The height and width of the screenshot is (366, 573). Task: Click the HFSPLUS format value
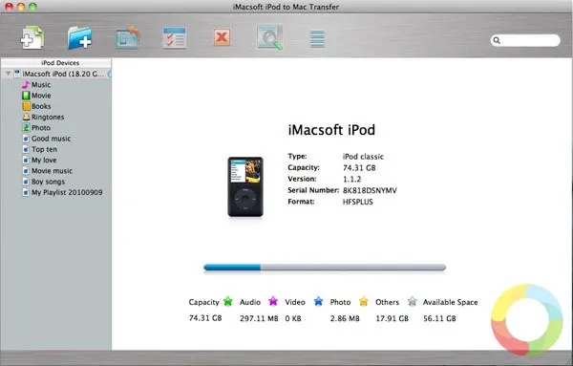(358, 202)
